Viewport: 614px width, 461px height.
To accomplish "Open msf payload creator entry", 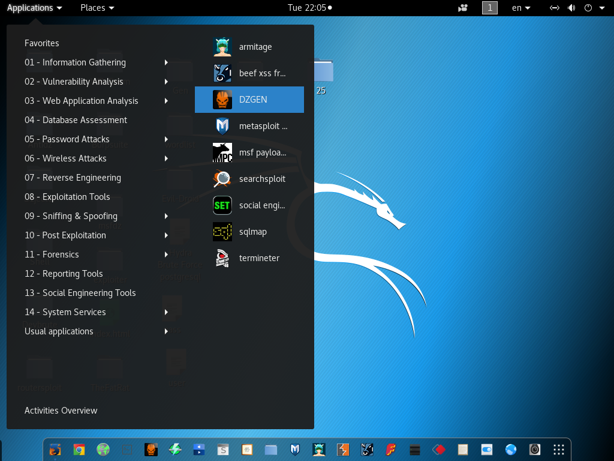I will (x=249, y=152).
